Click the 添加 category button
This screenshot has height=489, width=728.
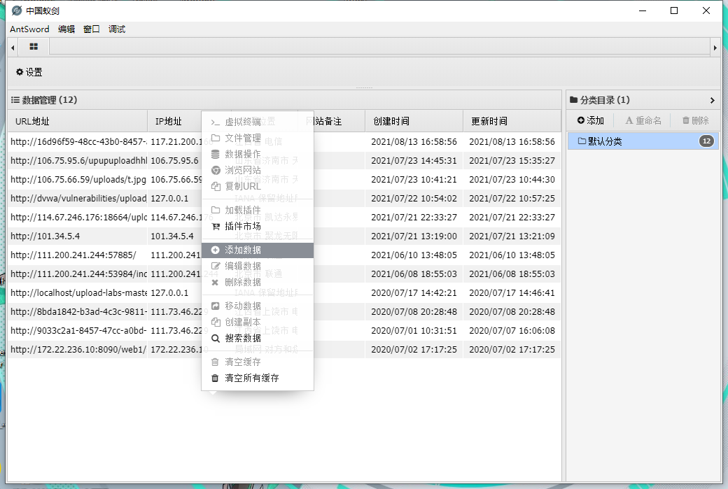tap(590, 120)
